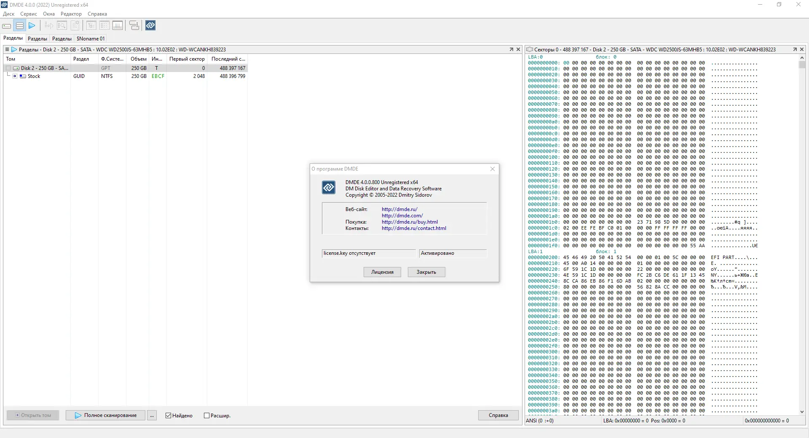Click the Stock volume drive icon

coord(23,76)
